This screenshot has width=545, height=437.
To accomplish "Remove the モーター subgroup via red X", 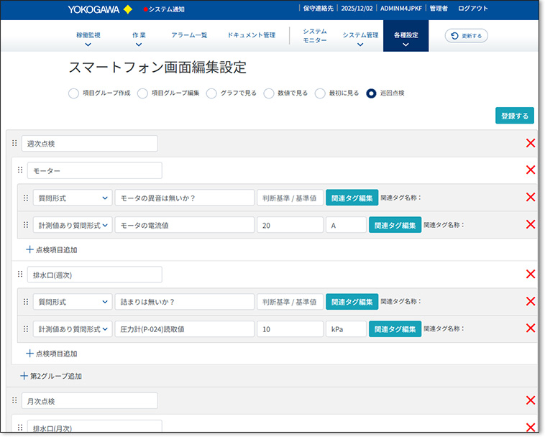I will click(531, 170).
